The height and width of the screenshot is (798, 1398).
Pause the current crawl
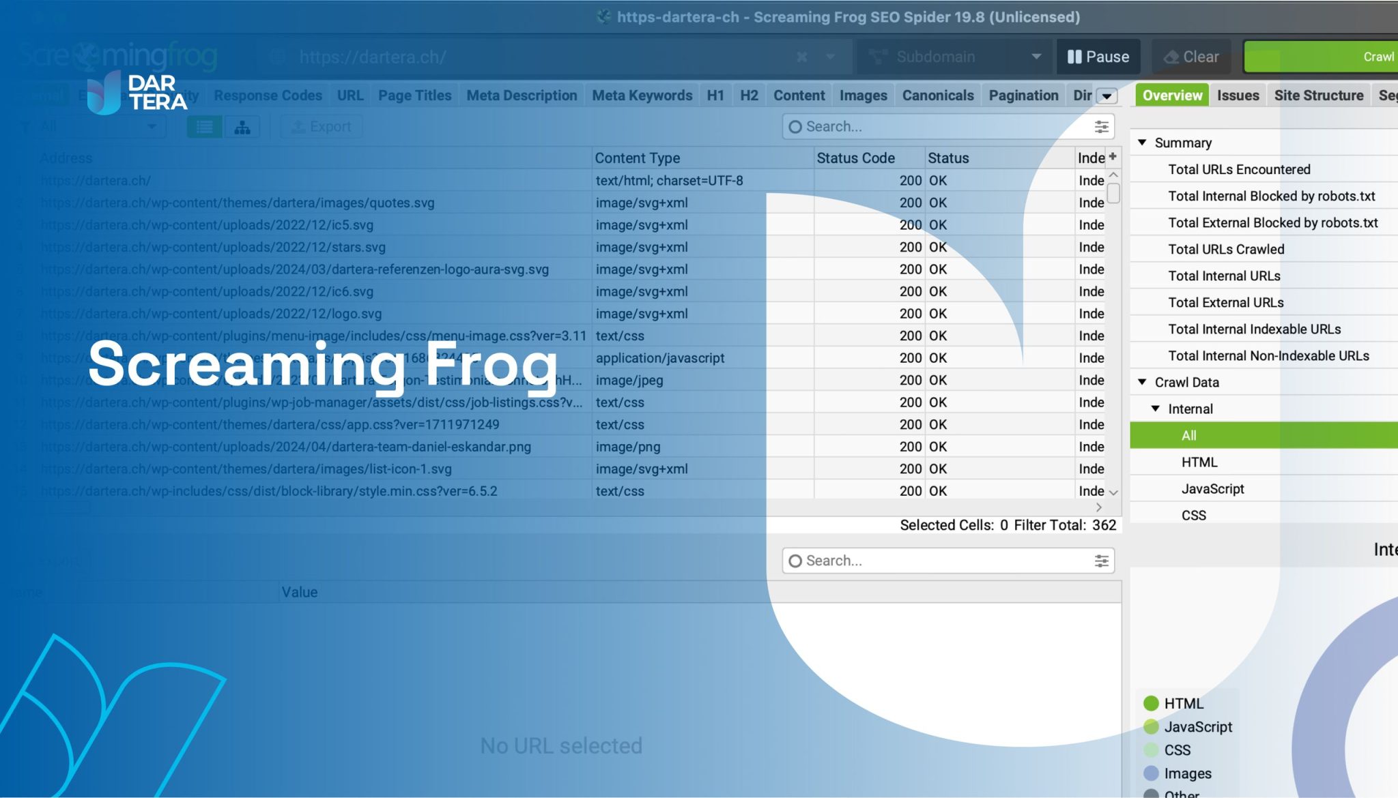coord(1098,57)
